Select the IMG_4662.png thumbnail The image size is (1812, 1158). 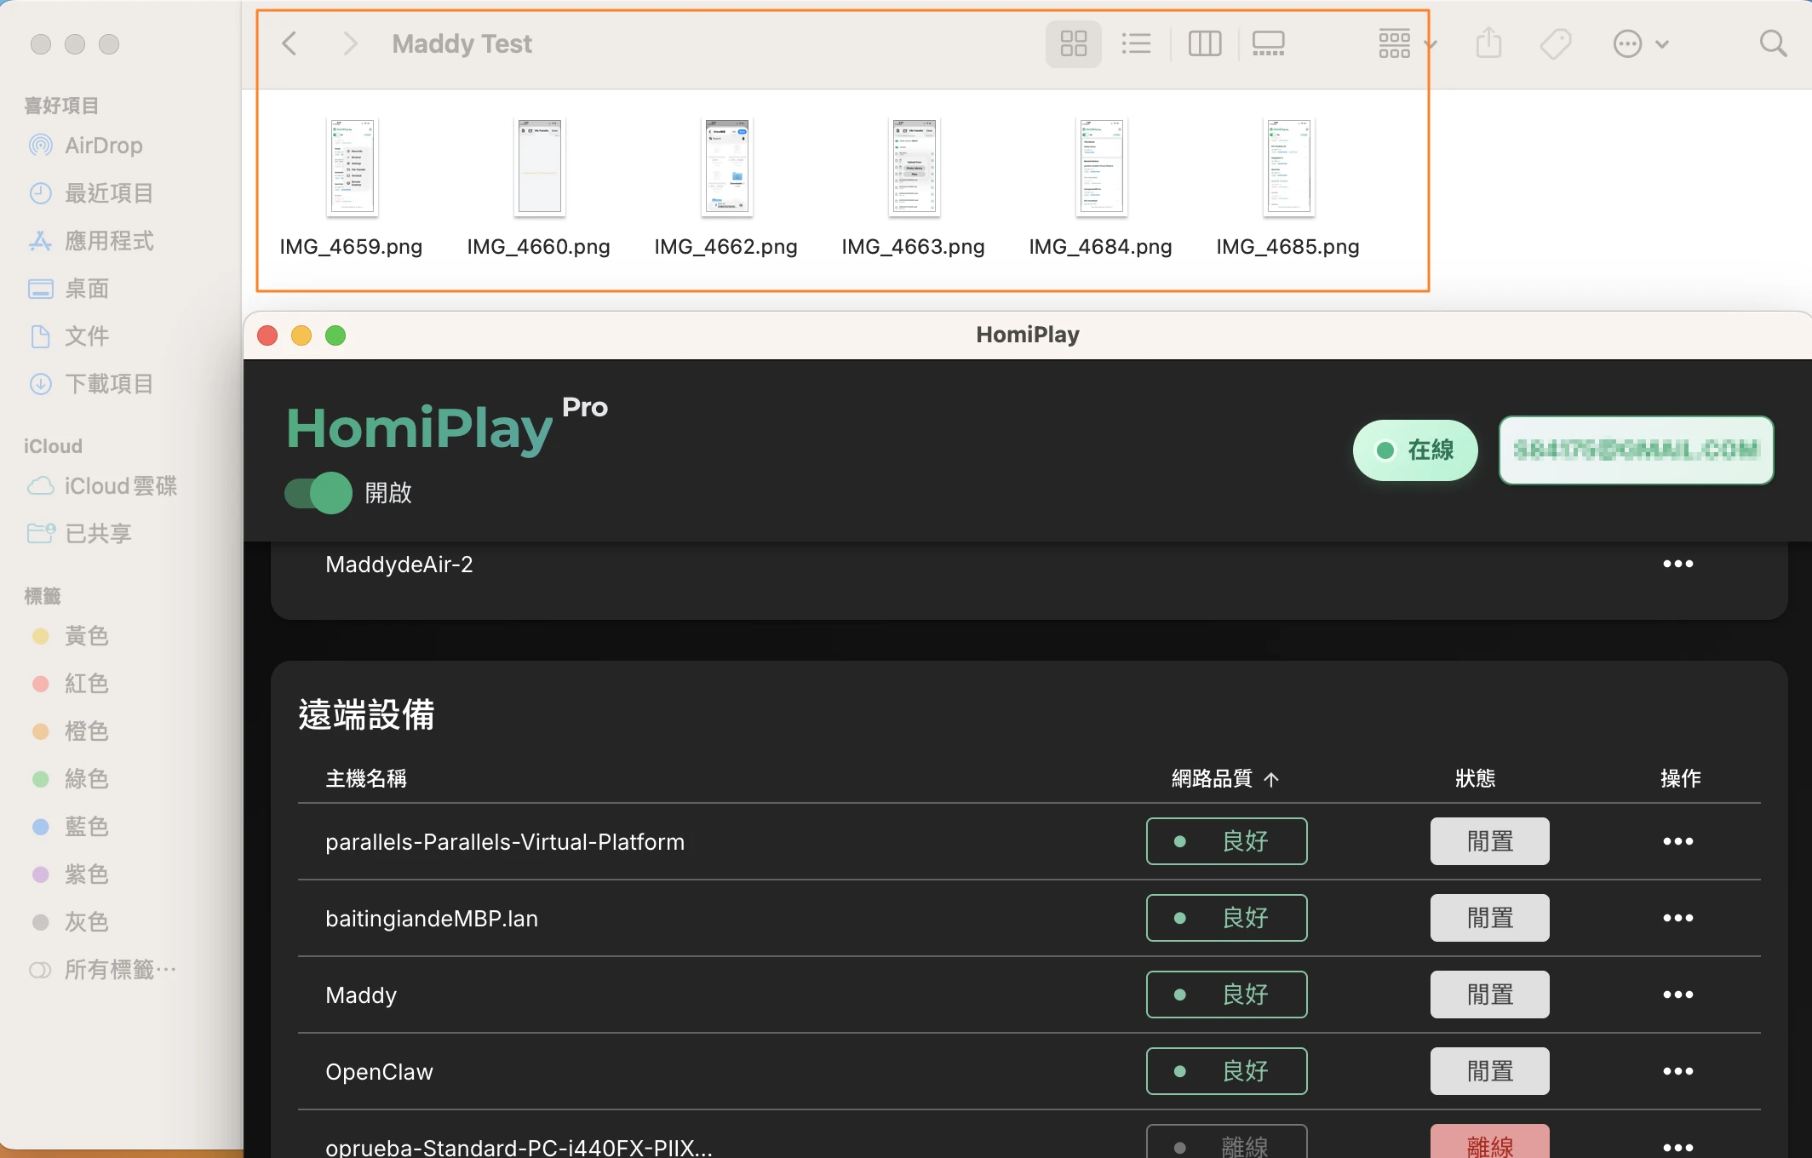click(726, 167)
